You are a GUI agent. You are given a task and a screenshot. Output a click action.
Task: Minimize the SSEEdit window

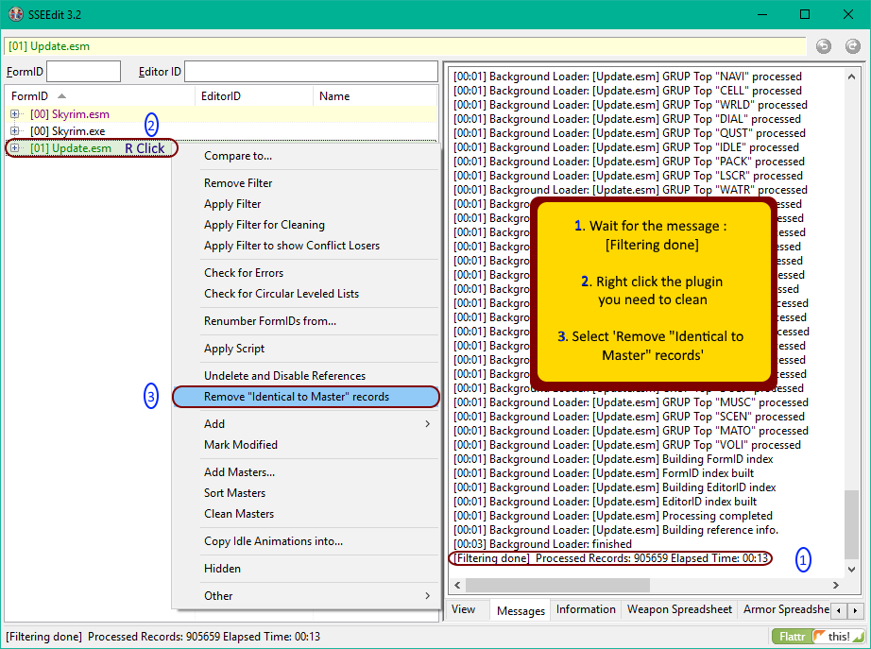pyautogui.click(x=762, y=14)
